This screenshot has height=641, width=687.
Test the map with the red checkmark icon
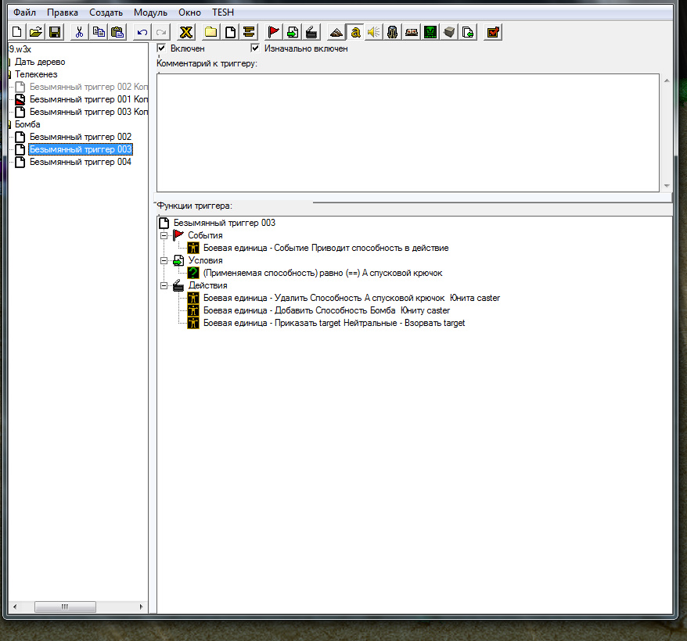click(x=493, y=32)
